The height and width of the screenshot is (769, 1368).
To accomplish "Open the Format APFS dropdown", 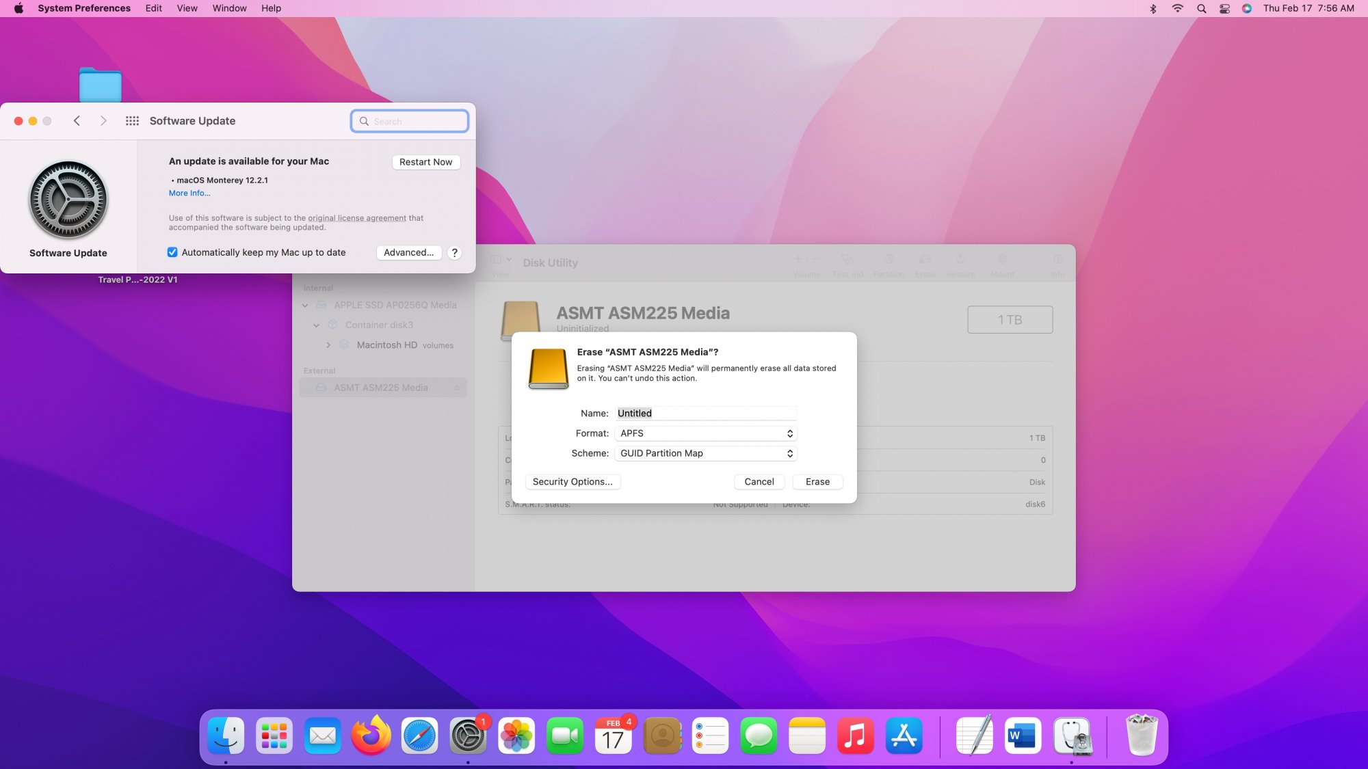I will [x=706, y=433].
